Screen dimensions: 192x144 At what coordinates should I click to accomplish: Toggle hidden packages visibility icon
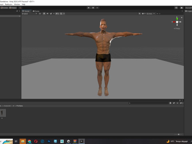tap(181, 103)
